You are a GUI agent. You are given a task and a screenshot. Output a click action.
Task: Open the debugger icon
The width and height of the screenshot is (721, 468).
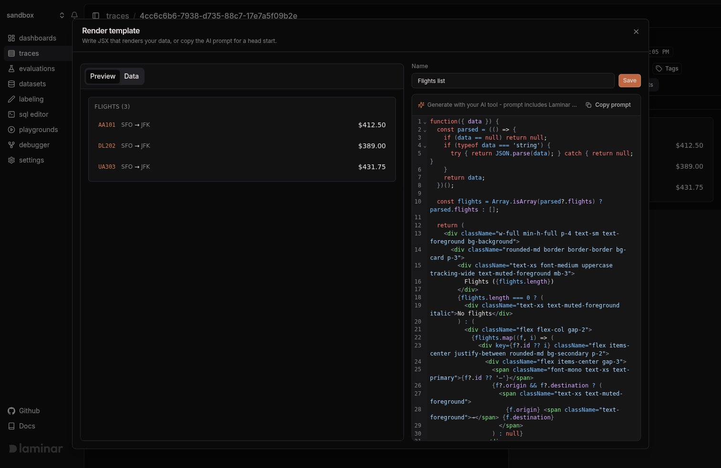click(x=11, y=145)
